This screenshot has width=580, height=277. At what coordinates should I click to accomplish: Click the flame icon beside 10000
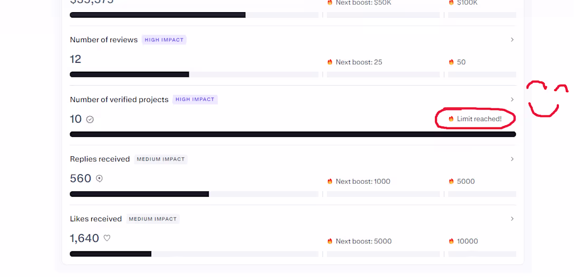click(451, 241)
